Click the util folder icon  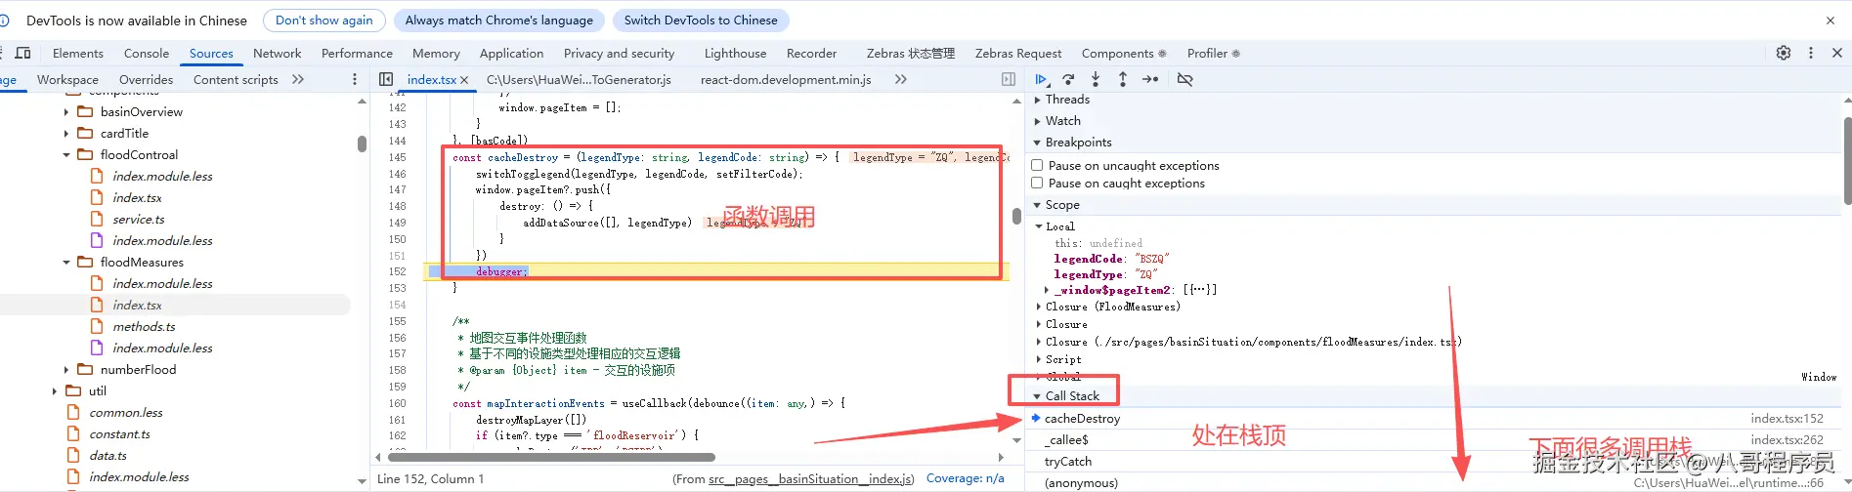(73, 390)
